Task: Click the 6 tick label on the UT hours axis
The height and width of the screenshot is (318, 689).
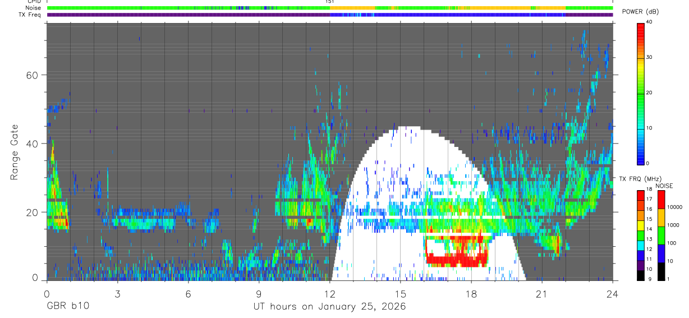Action: pos(188,293)
